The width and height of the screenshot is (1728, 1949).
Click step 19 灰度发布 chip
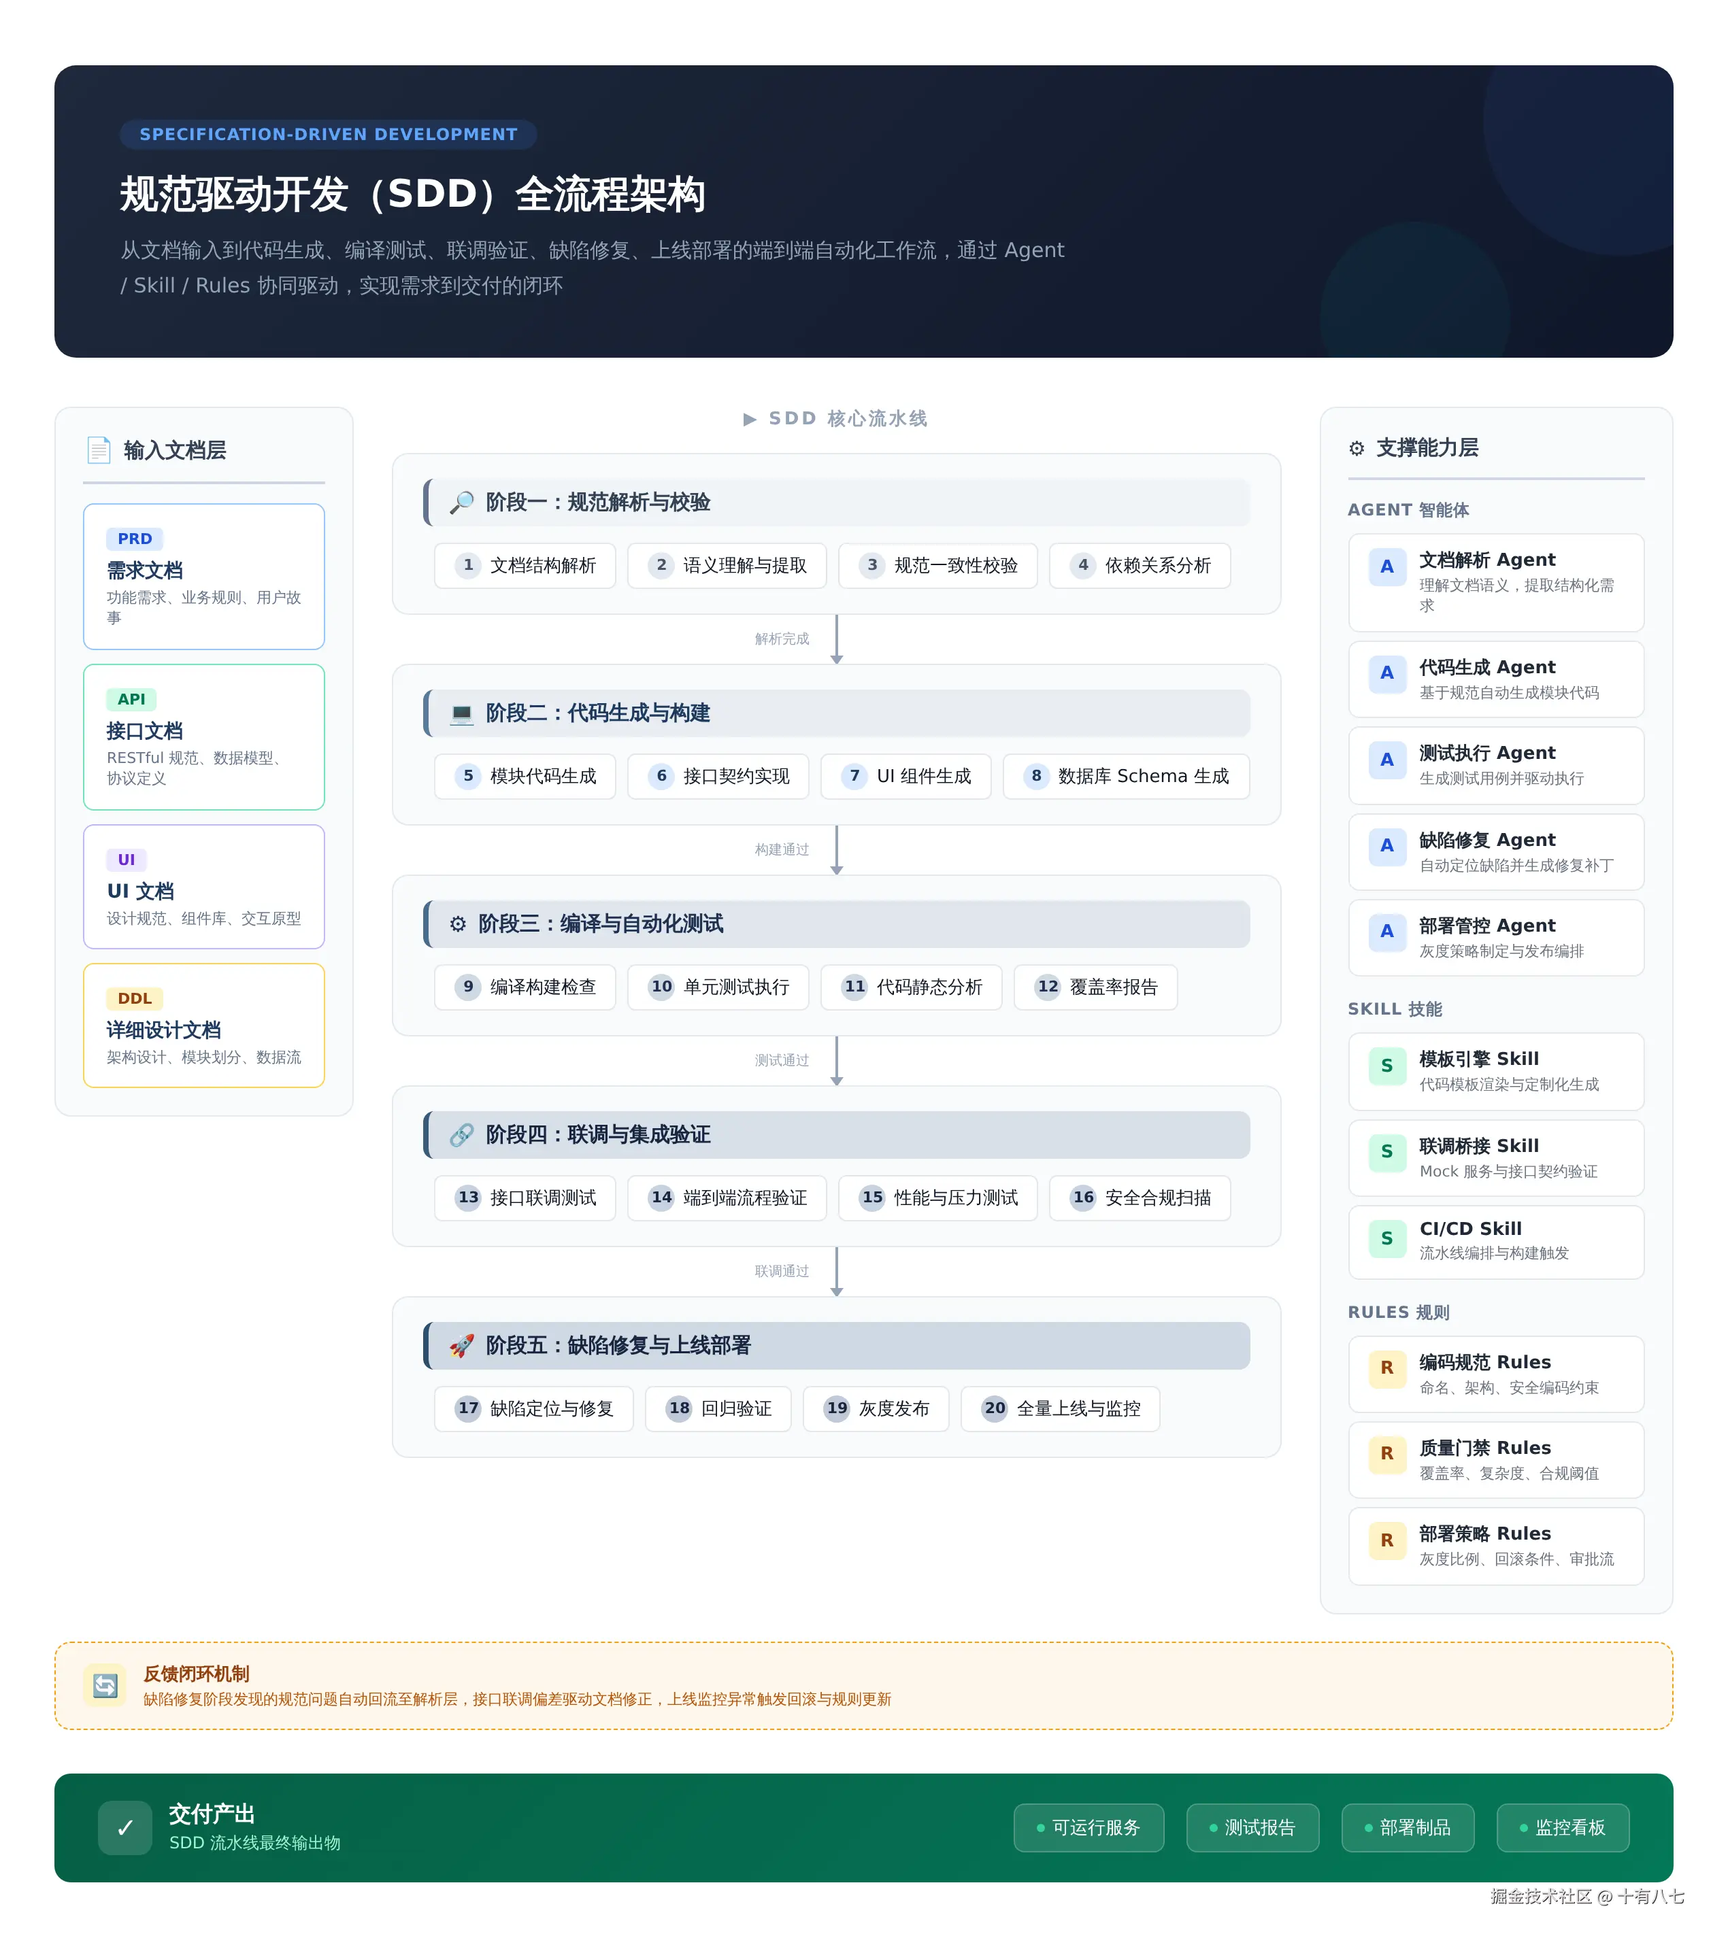876,1408
